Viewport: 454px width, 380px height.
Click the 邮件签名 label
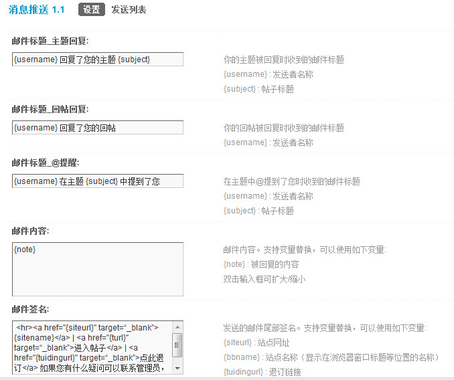(30, 310)
